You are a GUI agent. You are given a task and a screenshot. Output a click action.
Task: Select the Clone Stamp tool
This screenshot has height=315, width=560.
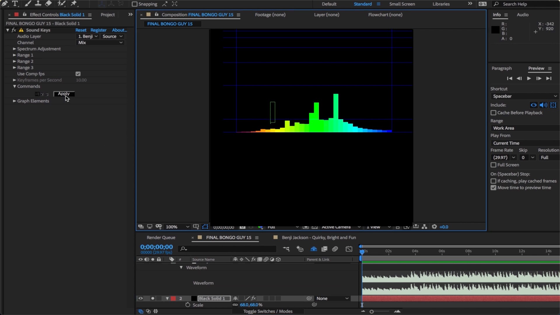38,4
